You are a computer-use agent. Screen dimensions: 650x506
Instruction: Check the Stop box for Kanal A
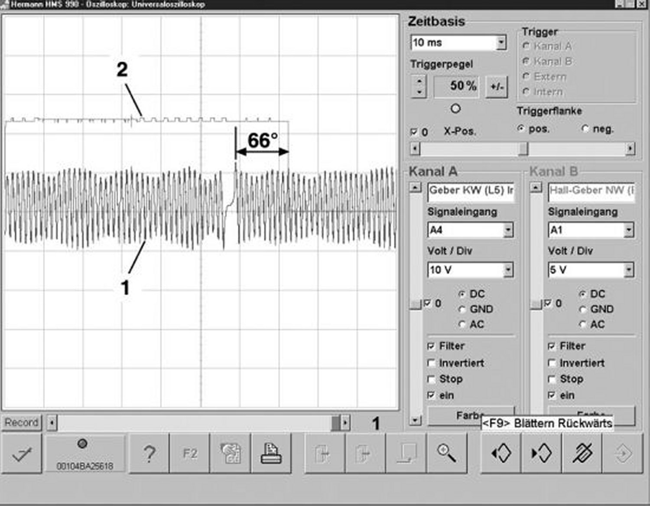click(431, 379)
